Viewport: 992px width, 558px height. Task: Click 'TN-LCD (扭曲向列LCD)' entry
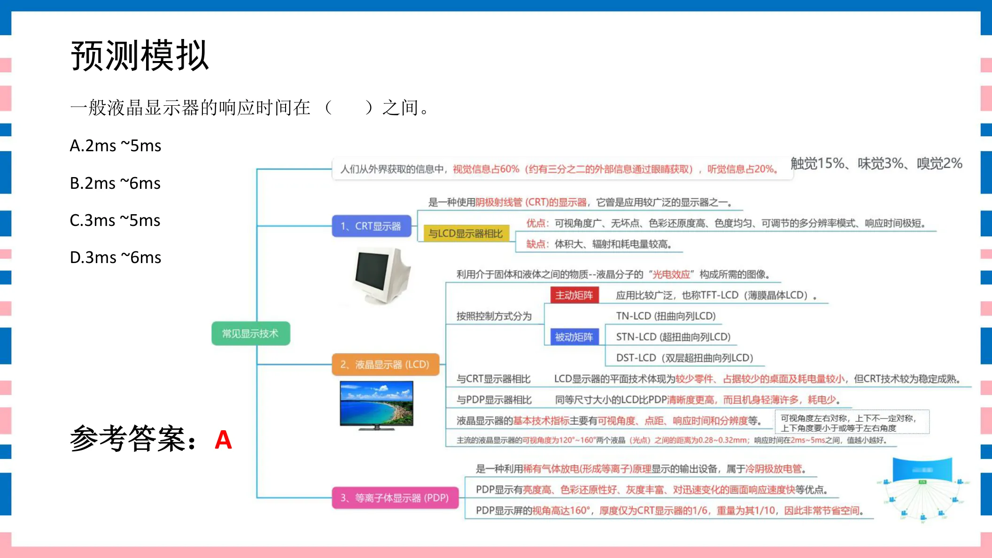tap(666, 316)
